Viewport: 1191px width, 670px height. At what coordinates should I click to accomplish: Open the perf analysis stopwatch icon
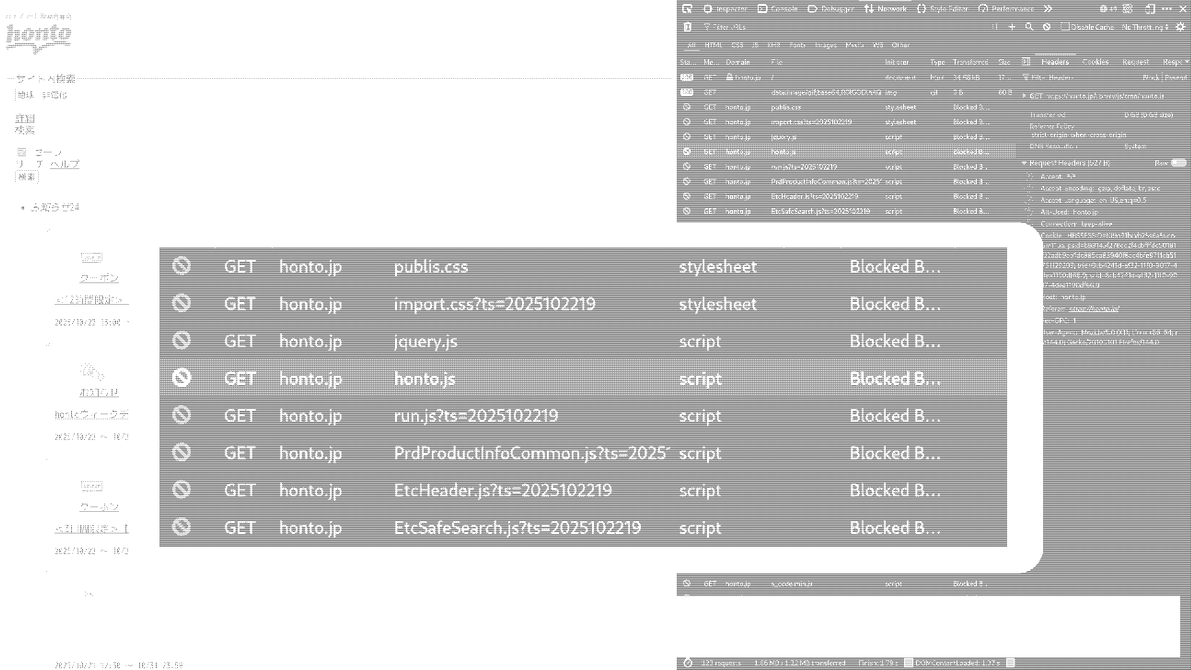pyautogui.click(x=688, y=663)
